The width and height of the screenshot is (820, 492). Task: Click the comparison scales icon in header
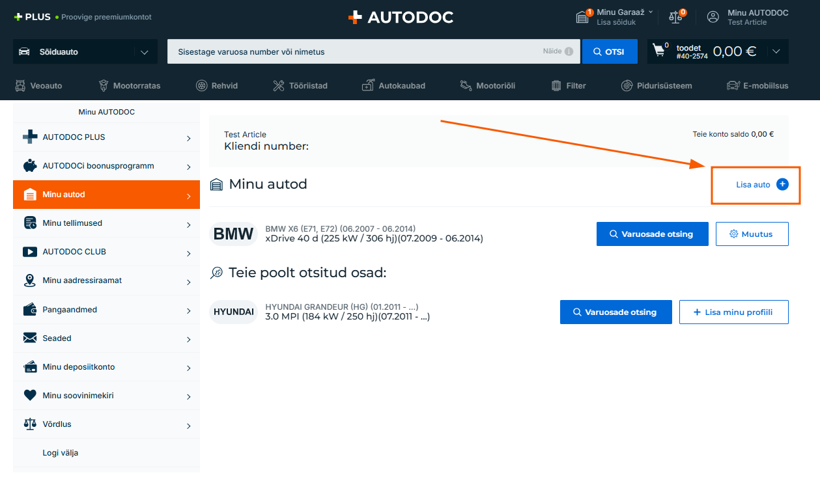[675, 17]
